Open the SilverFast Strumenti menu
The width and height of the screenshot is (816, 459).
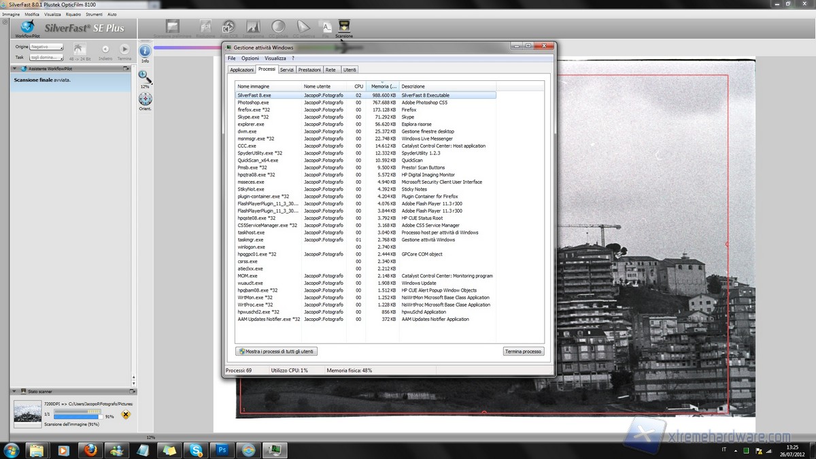[94, 14]
